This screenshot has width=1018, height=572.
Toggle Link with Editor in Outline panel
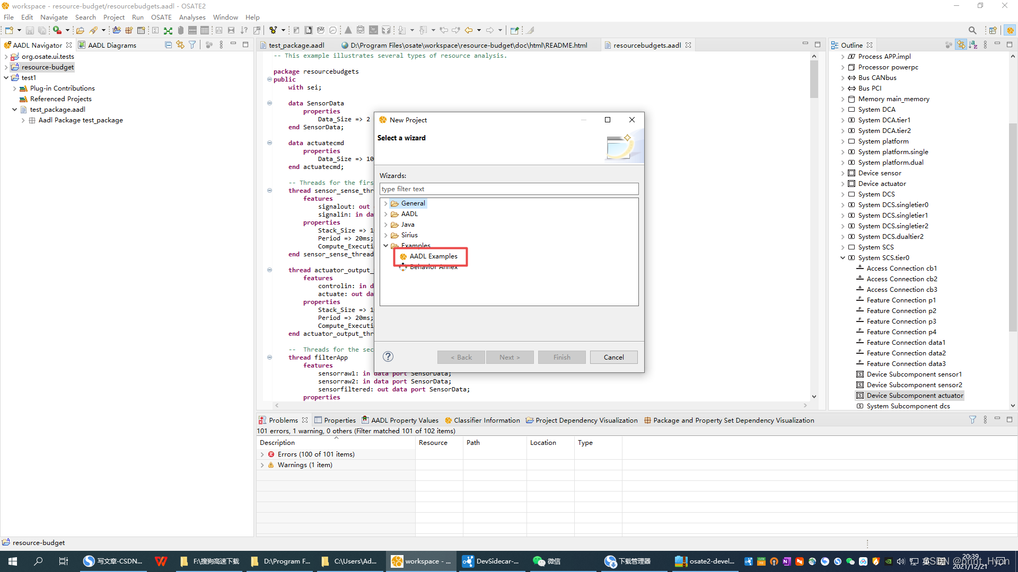(961, 45)
